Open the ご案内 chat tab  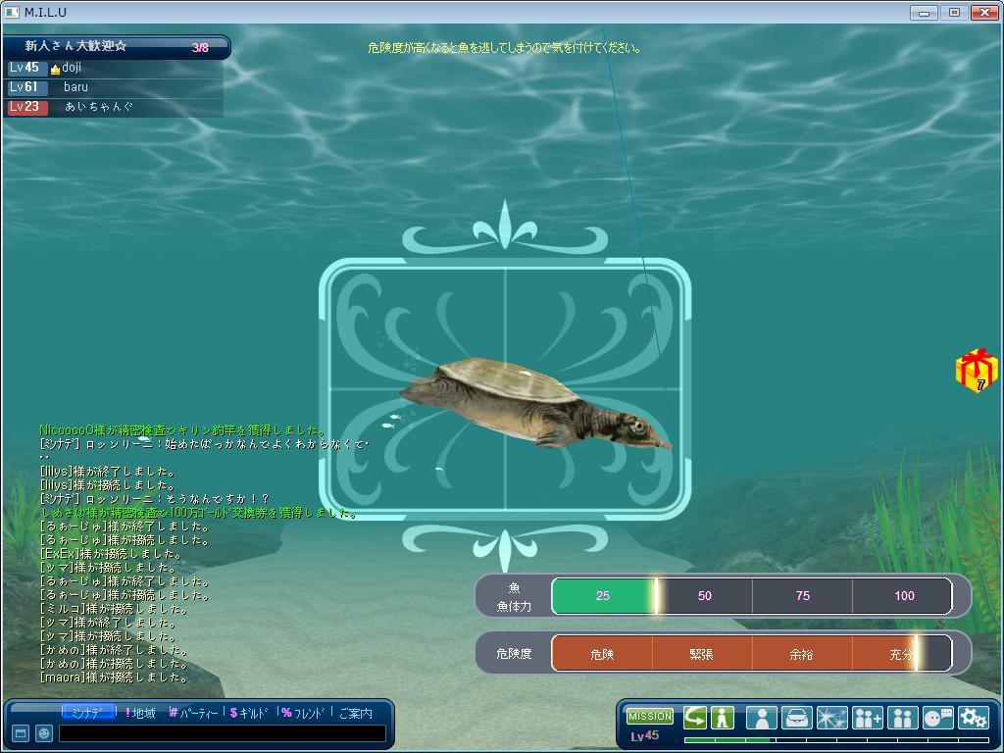[356, 713]
